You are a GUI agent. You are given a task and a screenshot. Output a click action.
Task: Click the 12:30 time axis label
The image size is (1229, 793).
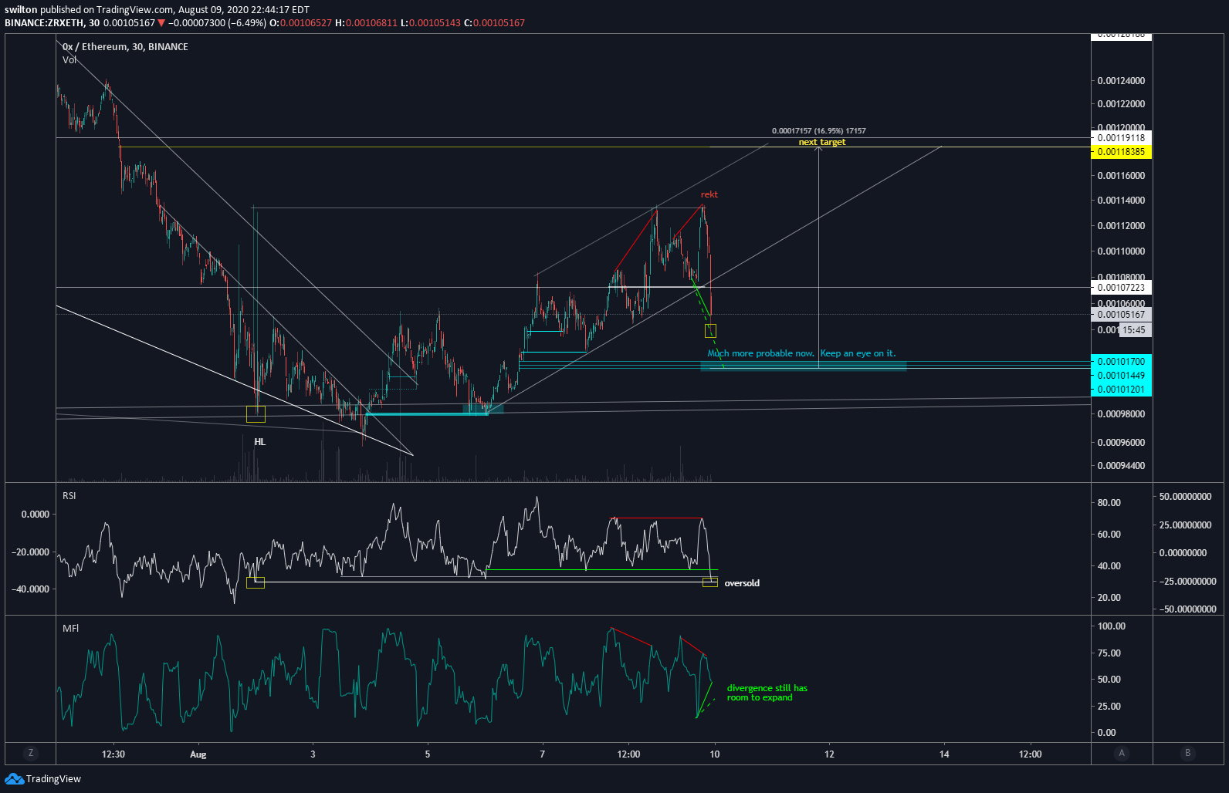tap(113, 754)
